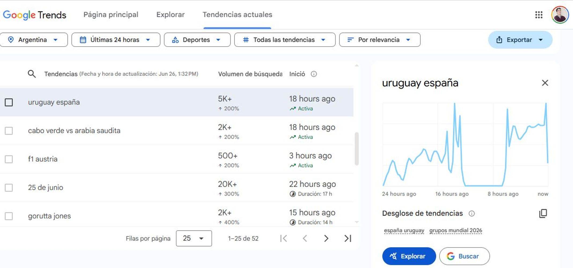This screenshot has height=268, width=573.
Task: Check the cabo verde vs arabia saudita checkbox
Action: [9, 131]
